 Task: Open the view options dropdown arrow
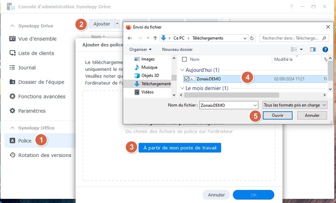tap(301, 49)
